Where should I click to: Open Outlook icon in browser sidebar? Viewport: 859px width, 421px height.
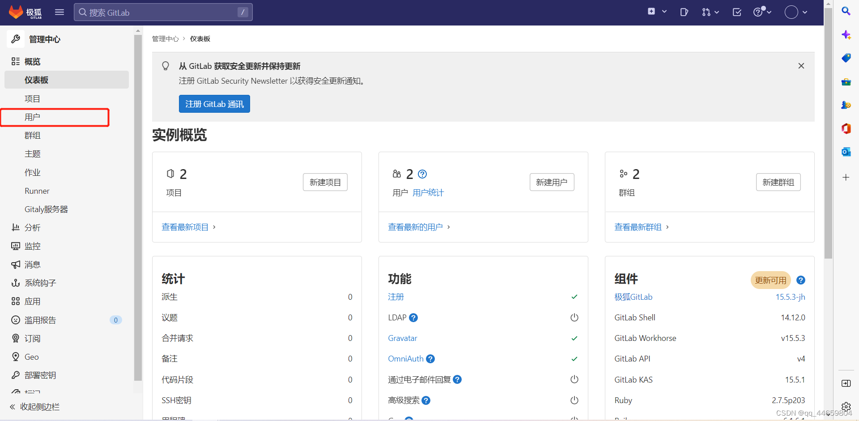[x=846, y=152]
